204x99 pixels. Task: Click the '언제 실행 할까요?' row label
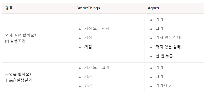[x=21, y=35]
